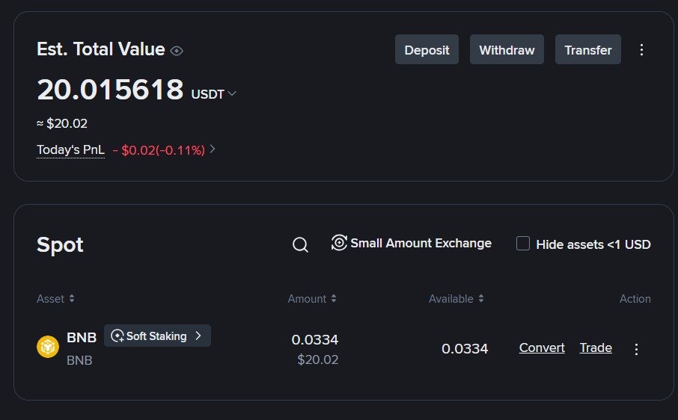The height and width of the screenshot is (420, 678).
Task: Open the Deposit page
Action: coord(427,49)
